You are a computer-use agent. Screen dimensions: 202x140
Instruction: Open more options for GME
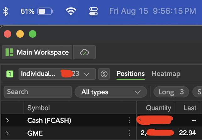click(x=129, y=133)
